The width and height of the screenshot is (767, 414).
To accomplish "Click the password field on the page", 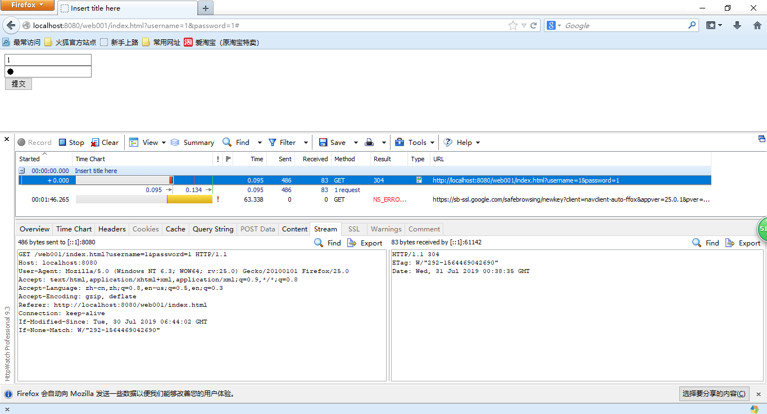I will pos(48,71).
